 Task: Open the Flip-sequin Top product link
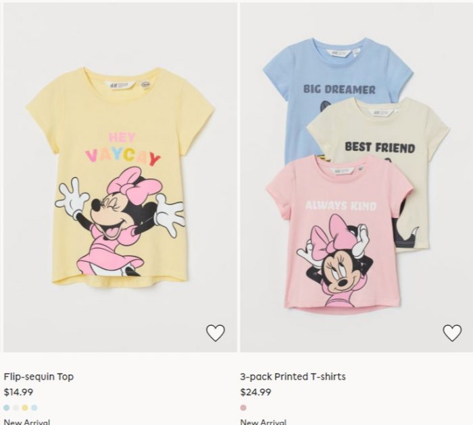39,376
